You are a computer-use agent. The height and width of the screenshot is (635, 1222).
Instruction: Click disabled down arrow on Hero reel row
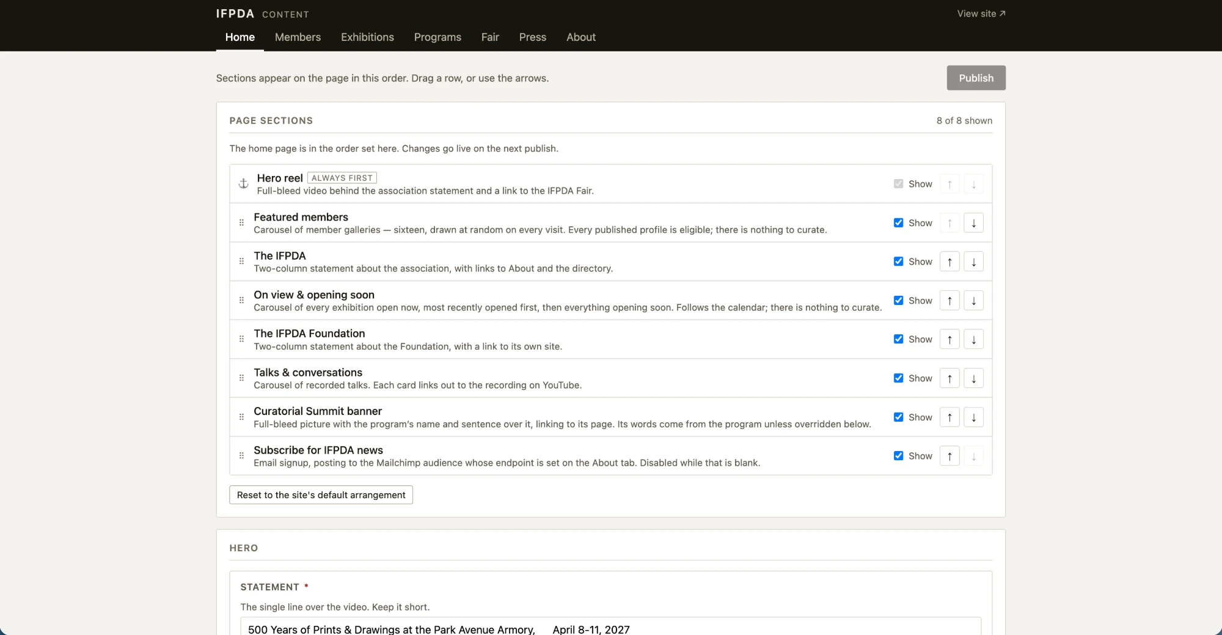[973, 184]
